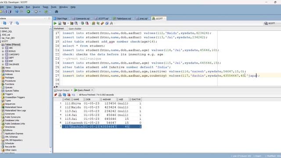Expand the CARDINFO table node

(x=3, y=54)
